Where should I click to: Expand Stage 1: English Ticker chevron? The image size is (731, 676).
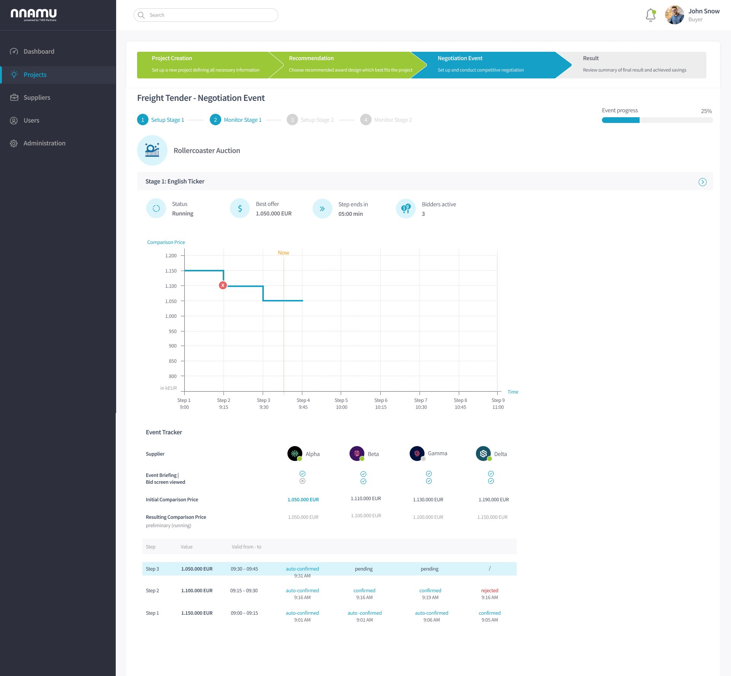[702, 182]
